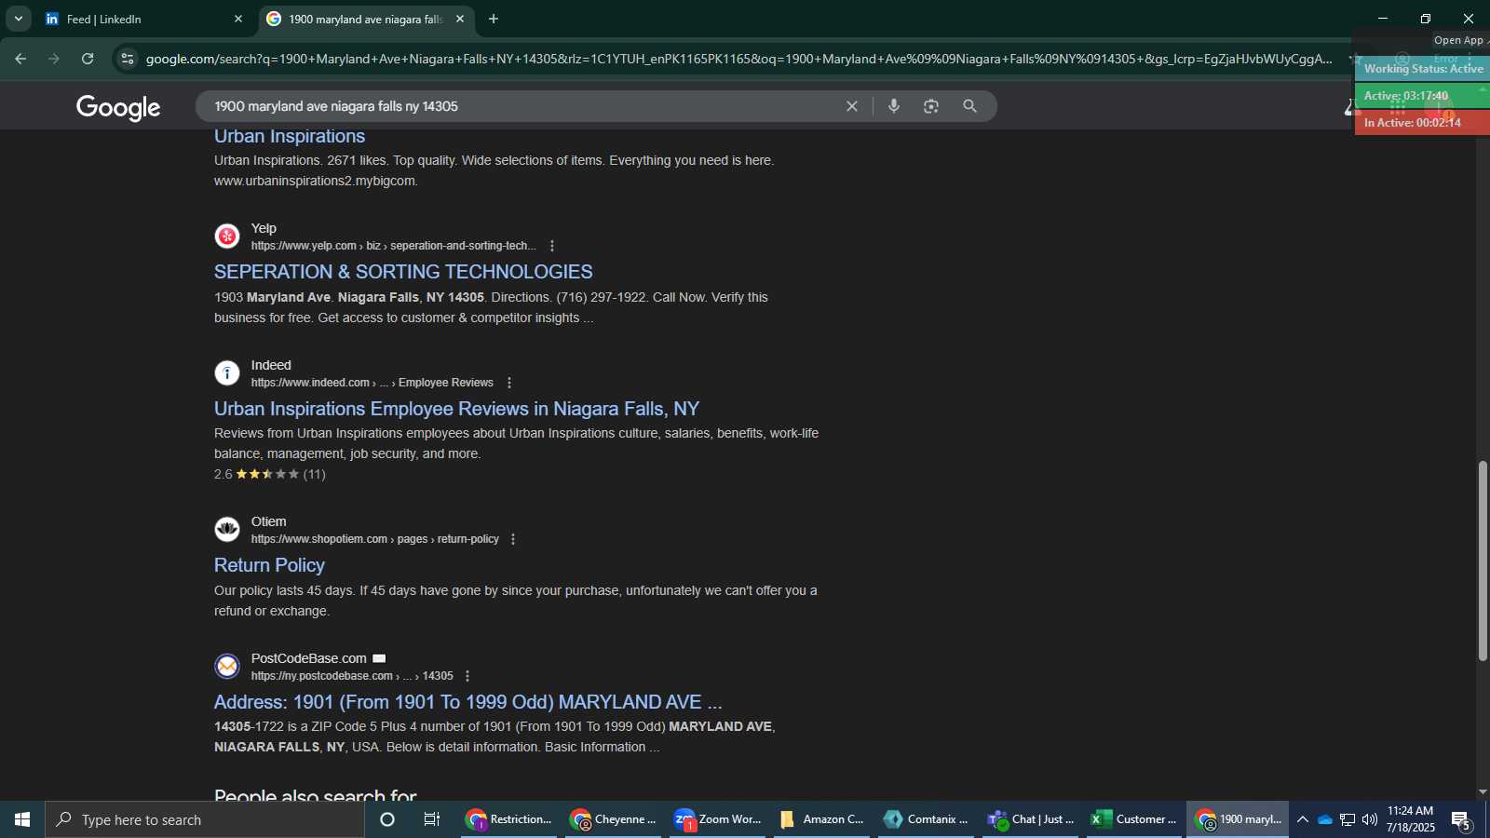The height and width of the screenshot is (838, 1490).
Task: Open Windows Start menu
Action: [22, 819]
